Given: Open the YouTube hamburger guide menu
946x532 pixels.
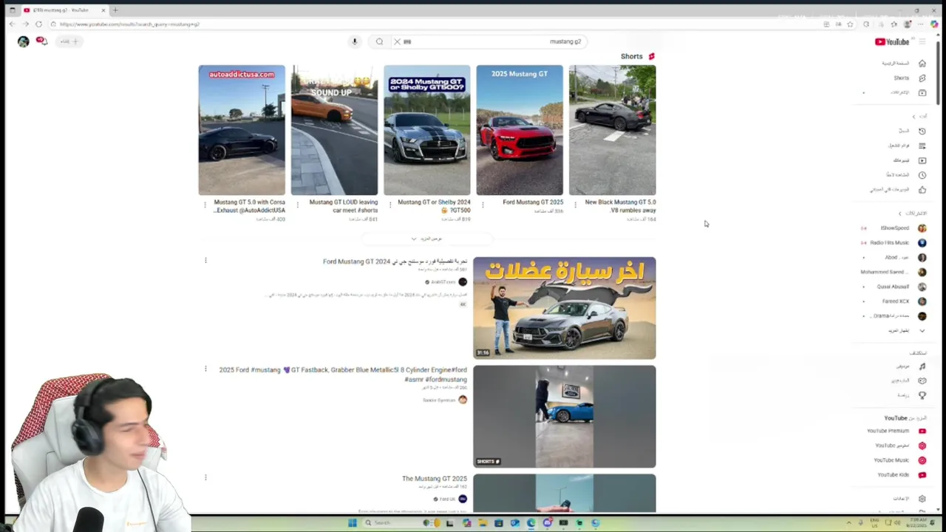Looking at the screenshot, I should coord(922,41).
